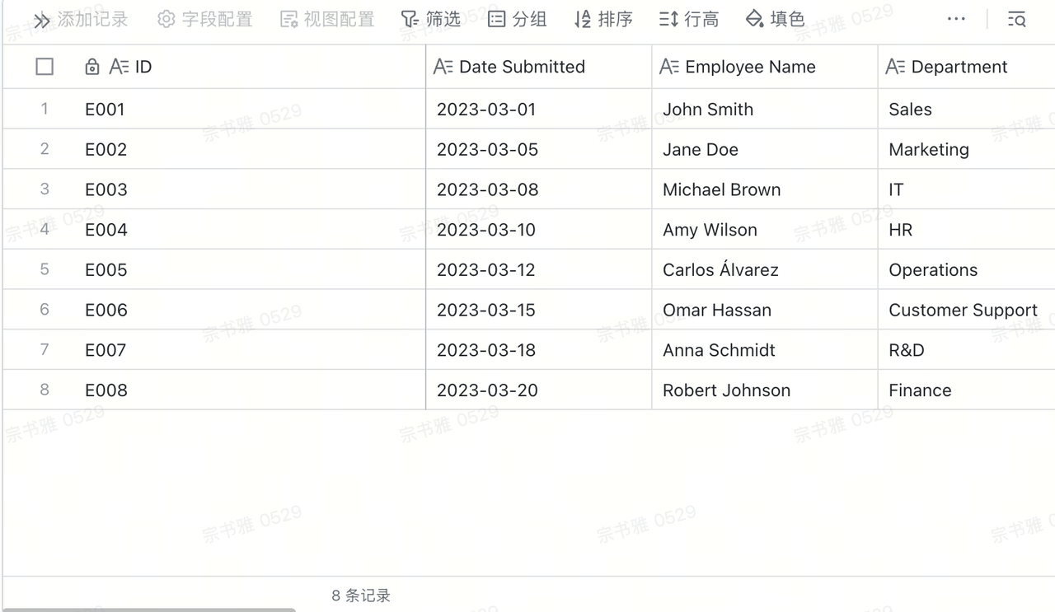The height and width of the screenshot is (612, 1055).
Task: Open 字段配置 gear icon
Action: click(166, 19)
